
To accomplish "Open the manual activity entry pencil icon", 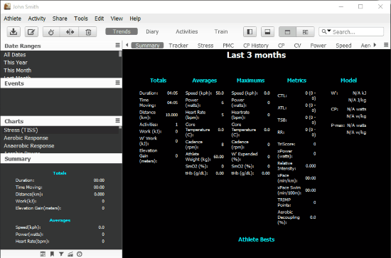I will 31,32.
